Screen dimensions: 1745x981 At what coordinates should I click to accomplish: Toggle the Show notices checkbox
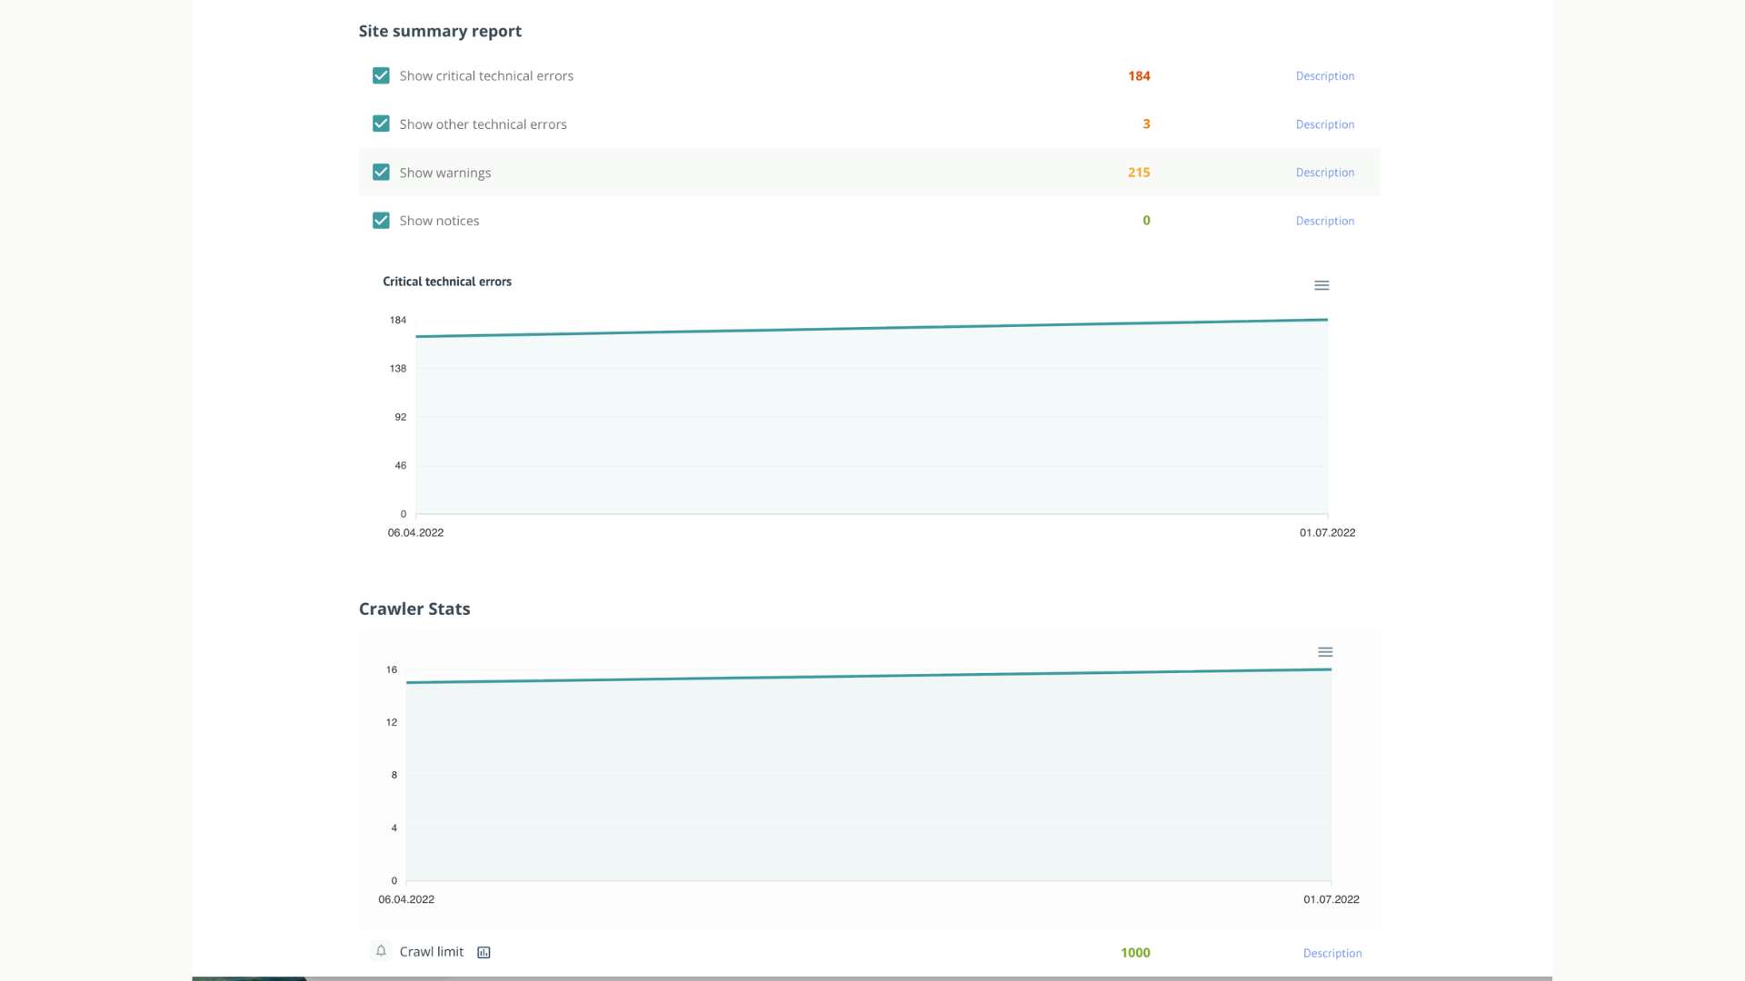[x=381, y=220]
